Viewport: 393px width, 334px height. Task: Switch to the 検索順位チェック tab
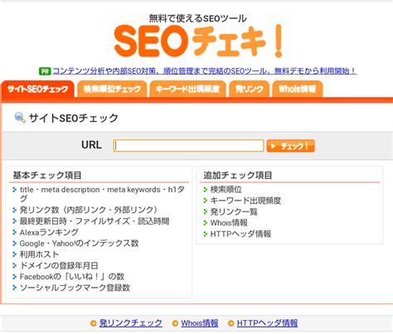(112, 89)
